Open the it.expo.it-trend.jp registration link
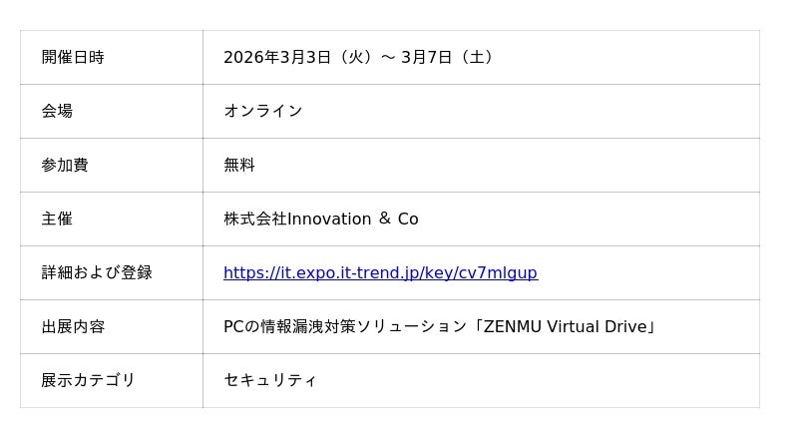The image size is (798, 438). point(380,272)
